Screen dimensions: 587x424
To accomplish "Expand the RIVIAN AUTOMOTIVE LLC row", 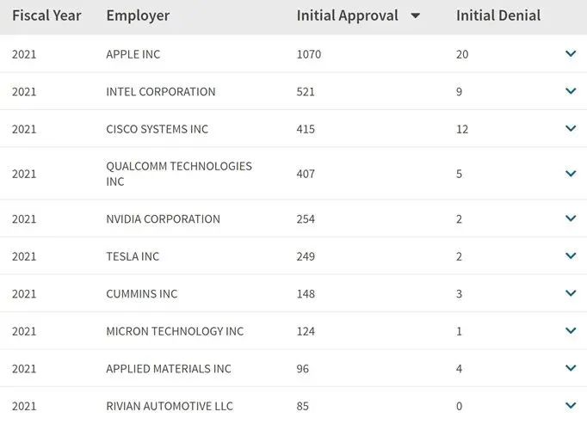I will pos(570,406).
